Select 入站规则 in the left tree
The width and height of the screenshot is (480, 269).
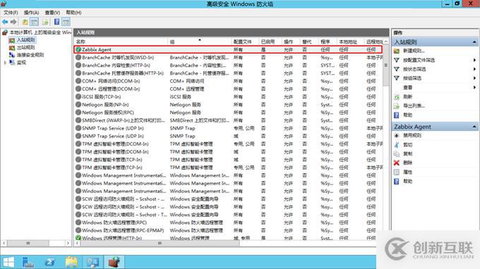point(25,40)
